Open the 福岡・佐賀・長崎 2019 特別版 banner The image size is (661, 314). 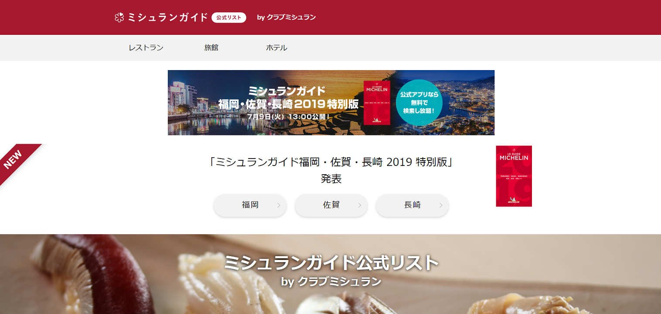(331, 103)
